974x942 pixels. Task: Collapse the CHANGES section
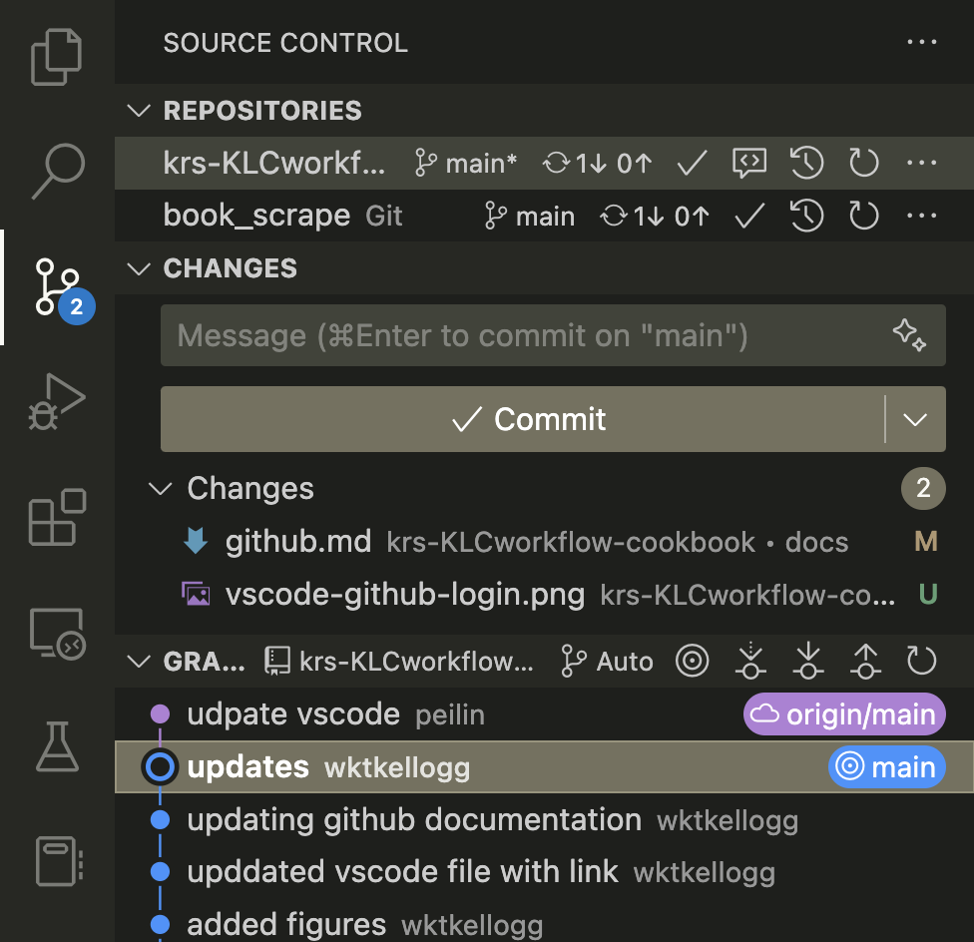(139, 267)
